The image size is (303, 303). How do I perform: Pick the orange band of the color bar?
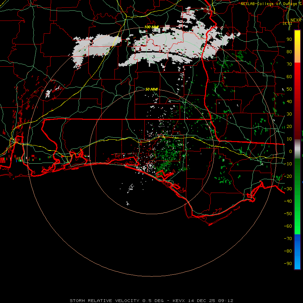pos(297,57)
